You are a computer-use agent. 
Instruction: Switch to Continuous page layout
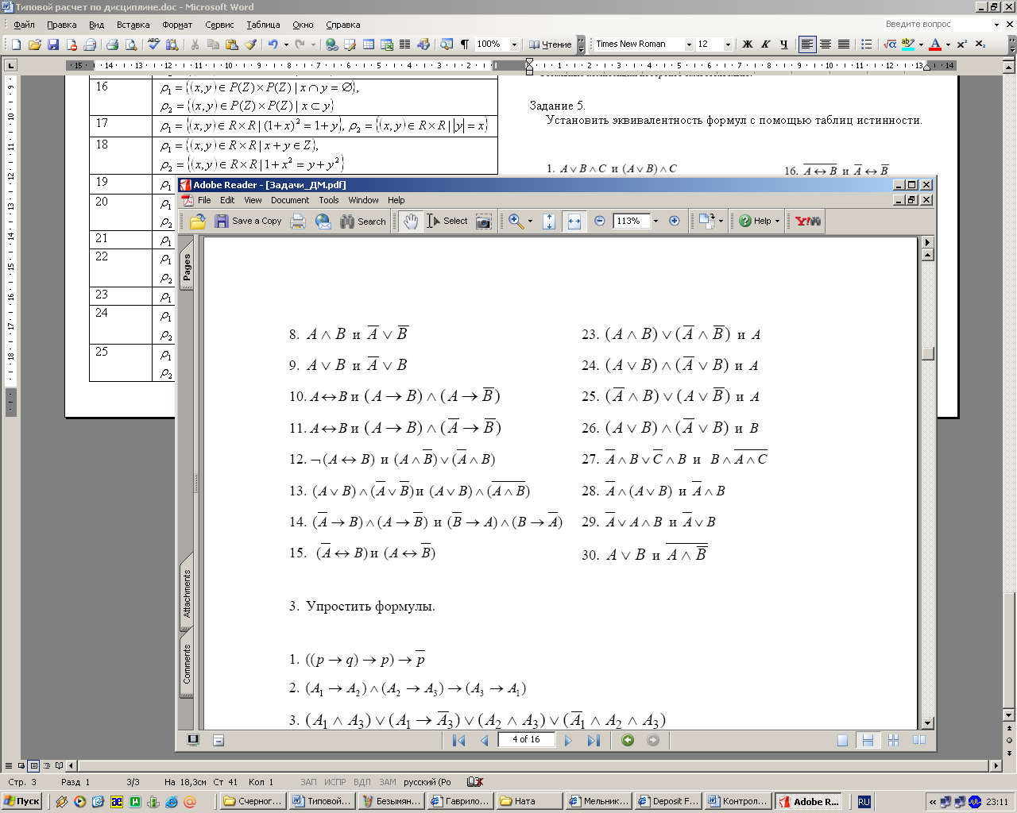(868, 740)
